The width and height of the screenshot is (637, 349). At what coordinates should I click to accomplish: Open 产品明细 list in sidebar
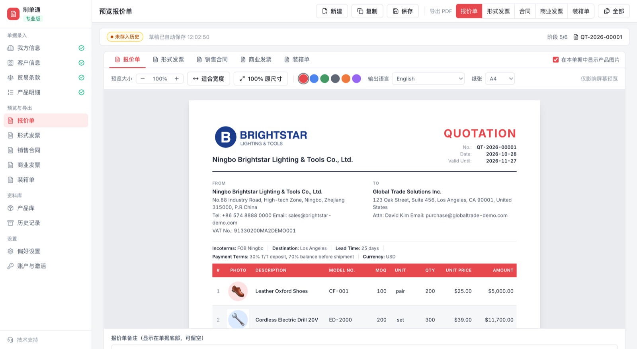[46, 92]
